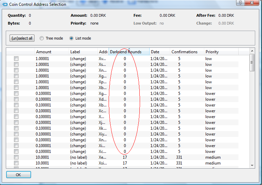Click the Amount value 0.00 DRK
The width and height of the screenshot is (262, 185).
(x=98, y=15)
